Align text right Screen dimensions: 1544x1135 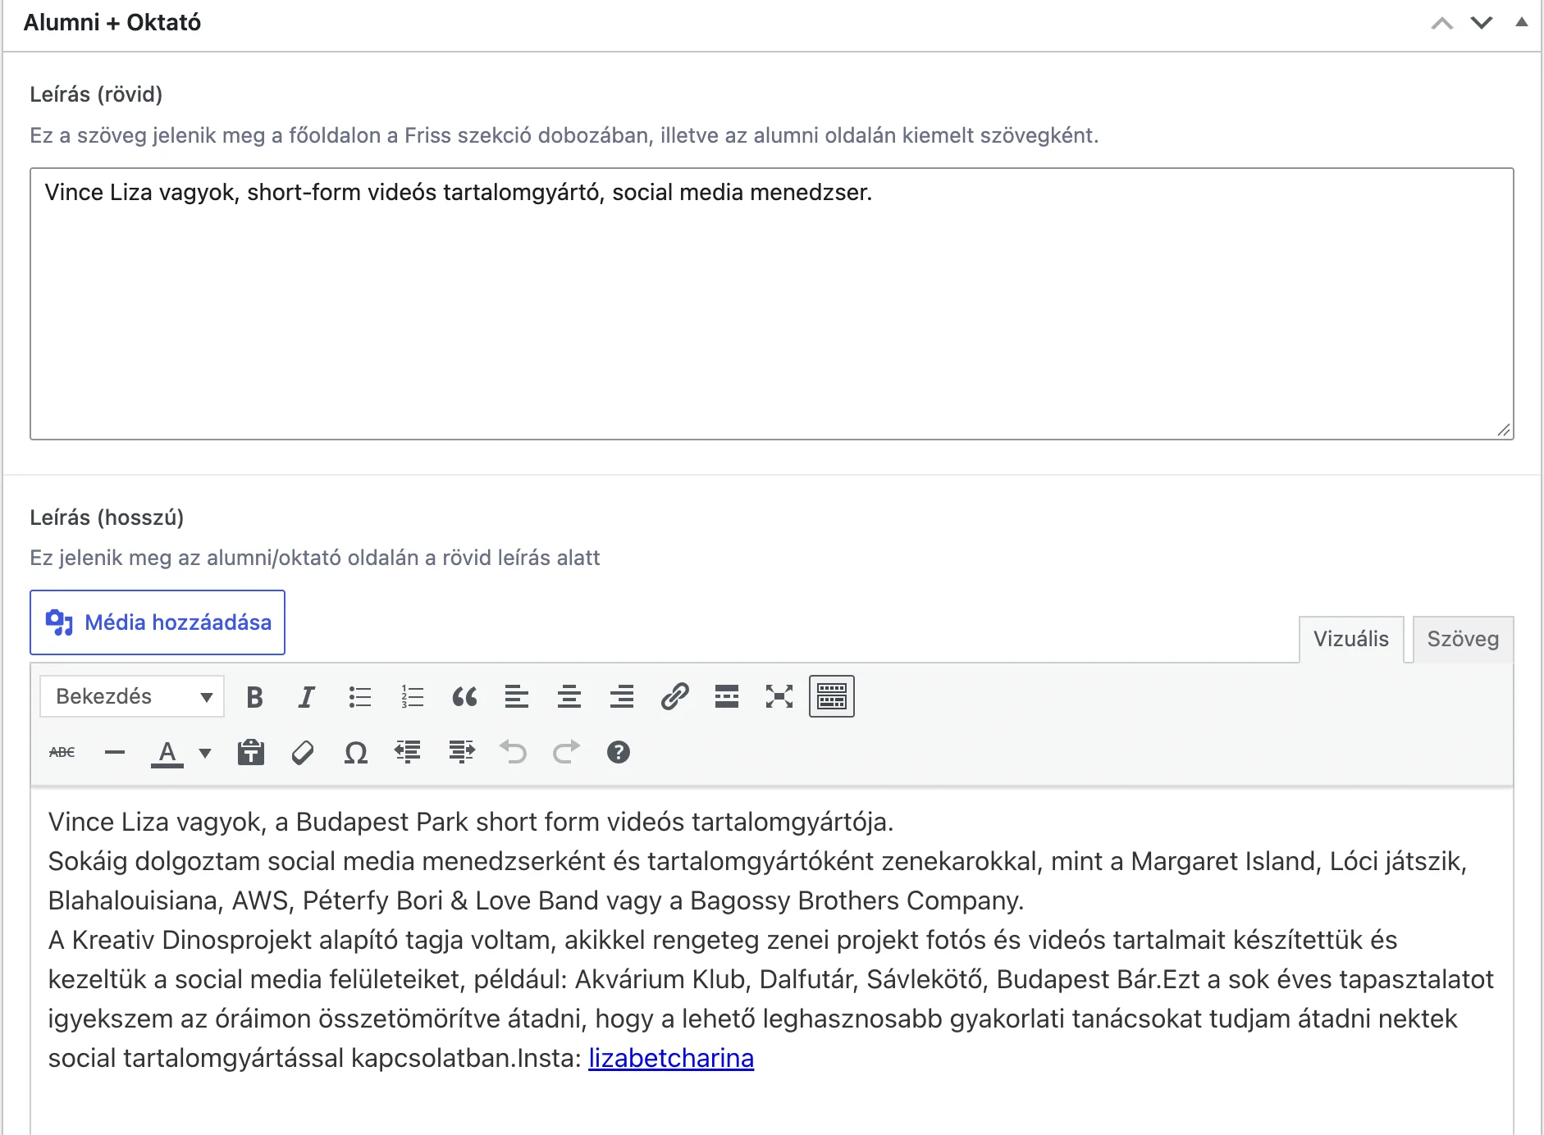(x=622, y=697)
